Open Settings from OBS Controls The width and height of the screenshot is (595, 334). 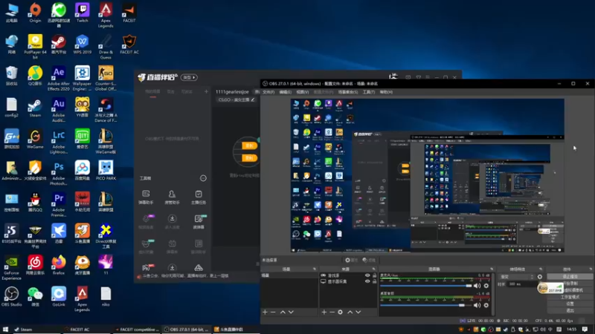coord(570,304)
